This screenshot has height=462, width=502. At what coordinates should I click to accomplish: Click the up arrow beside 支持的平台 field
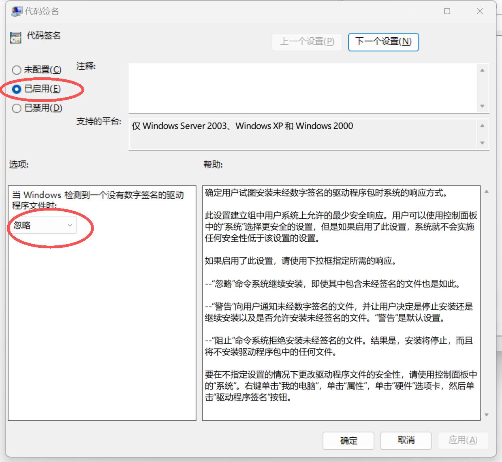(482, 125)
